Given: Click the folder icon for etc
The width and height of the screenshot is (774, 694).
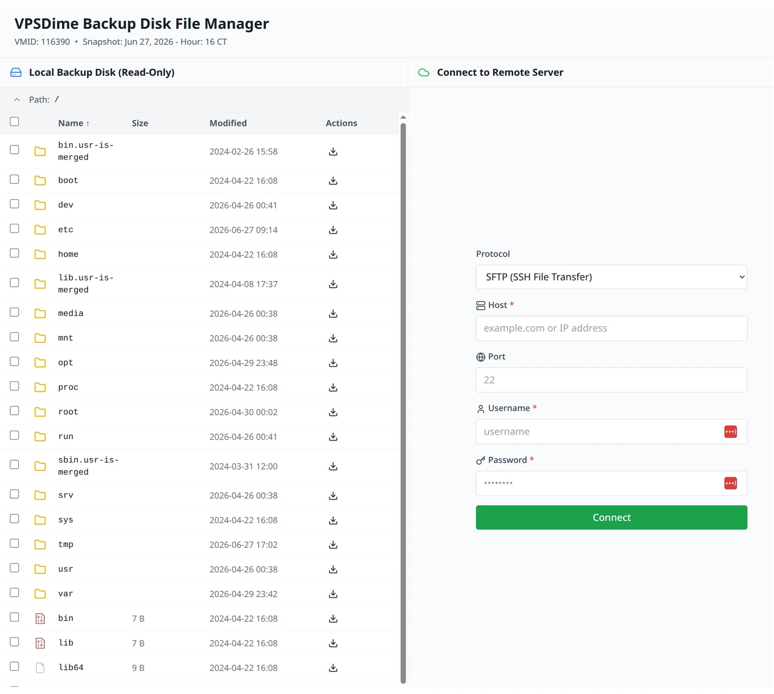Looking at the screenshot, I should pos(40,230).
